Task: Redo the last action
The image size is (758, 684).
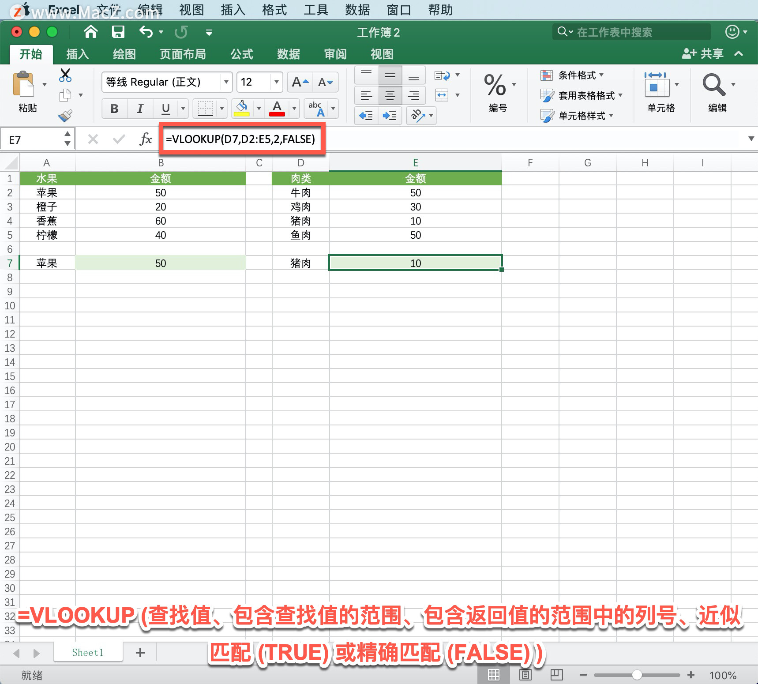Action: tap(181, 32)
